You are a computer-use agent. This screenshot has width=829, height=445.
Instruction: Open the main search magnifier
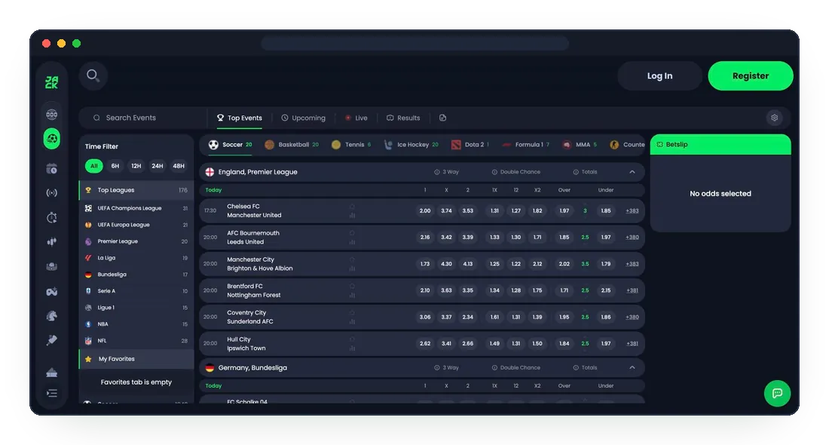click(x=93, y=75)
